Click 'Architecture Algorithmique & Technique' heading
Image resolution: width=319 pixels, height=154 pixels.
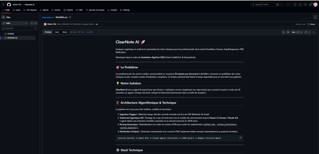(x=146, y=103)
